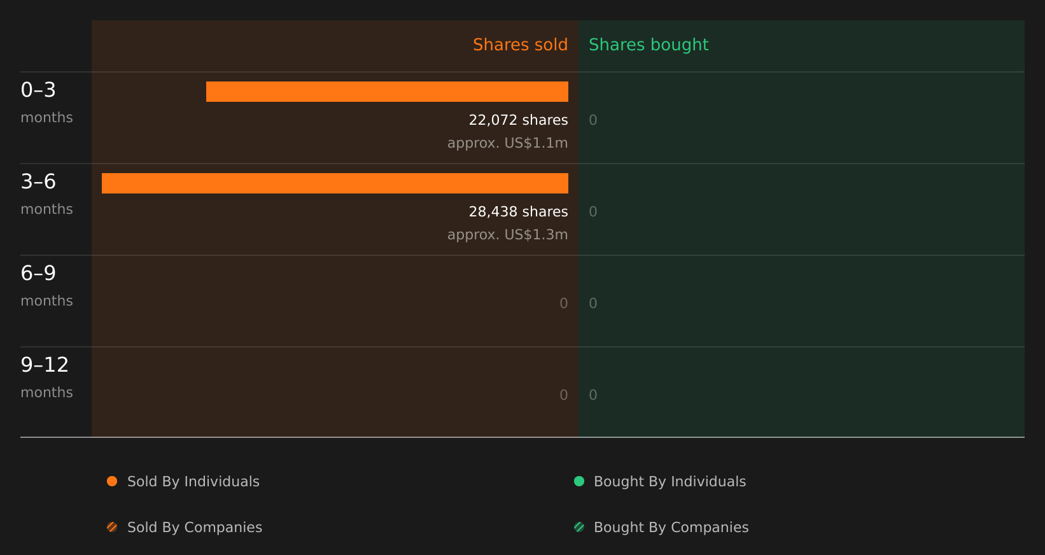Screen dimensions: 1045x555
Task: Click the approx. US$1.3m label
Action: coord(507,234)
